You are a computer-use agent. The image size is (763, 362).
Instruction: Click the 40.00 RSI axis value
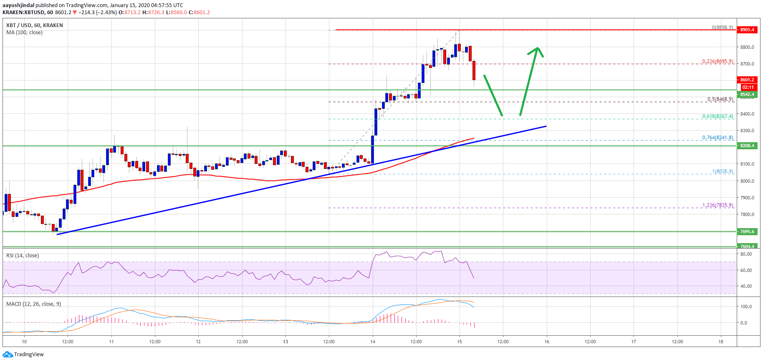[x=746, y=286]
